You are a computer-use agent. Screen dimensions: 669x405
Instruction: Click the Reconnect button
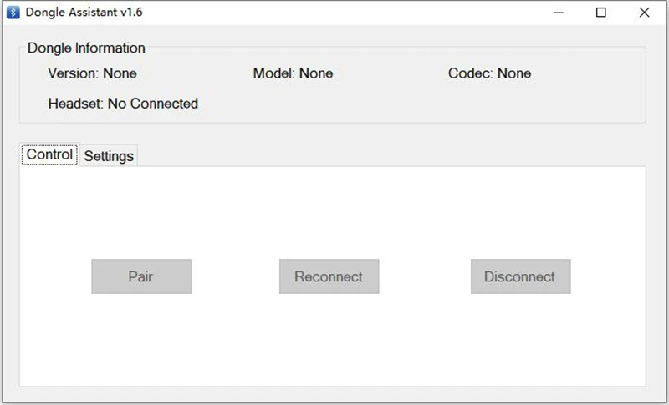tap(329, 276)
